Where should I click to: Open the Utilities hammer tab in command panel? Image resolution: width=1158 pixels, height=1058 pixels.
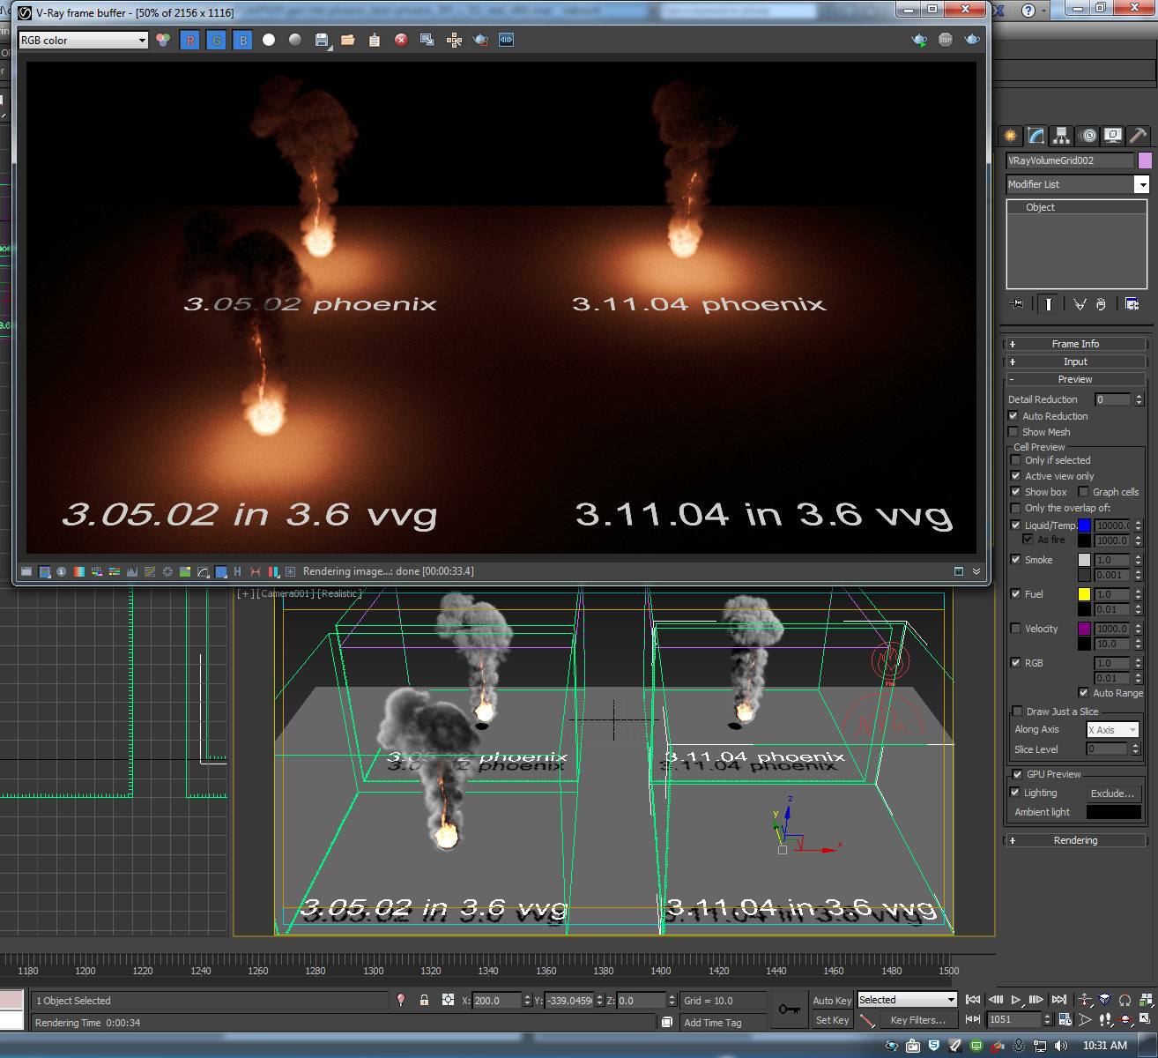tap(1138, 136)
